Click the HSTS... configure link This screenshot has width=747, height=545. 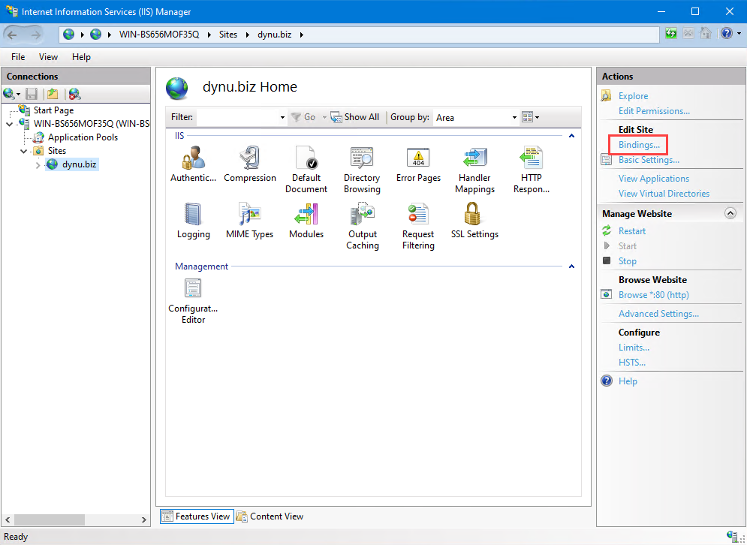632,363
